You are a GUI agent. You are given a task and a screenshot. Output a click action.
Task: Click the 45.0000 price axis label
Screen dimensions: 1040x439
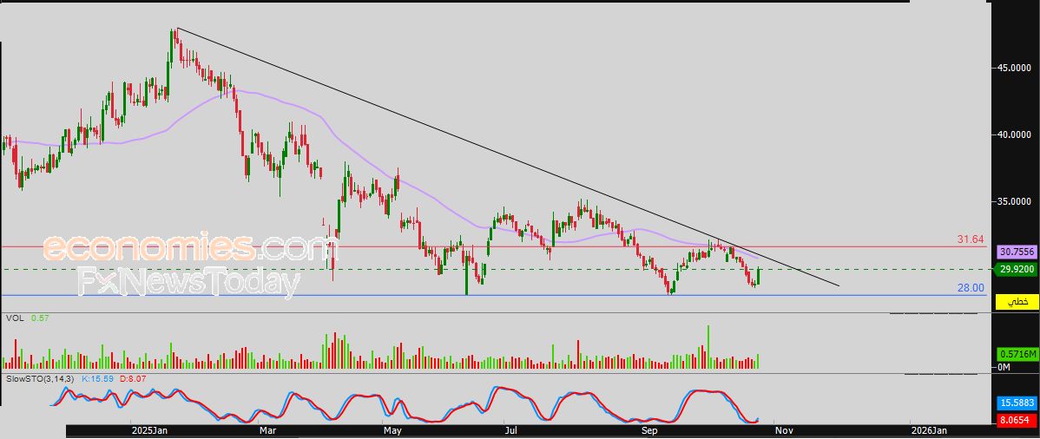[x=1015, y=68]
